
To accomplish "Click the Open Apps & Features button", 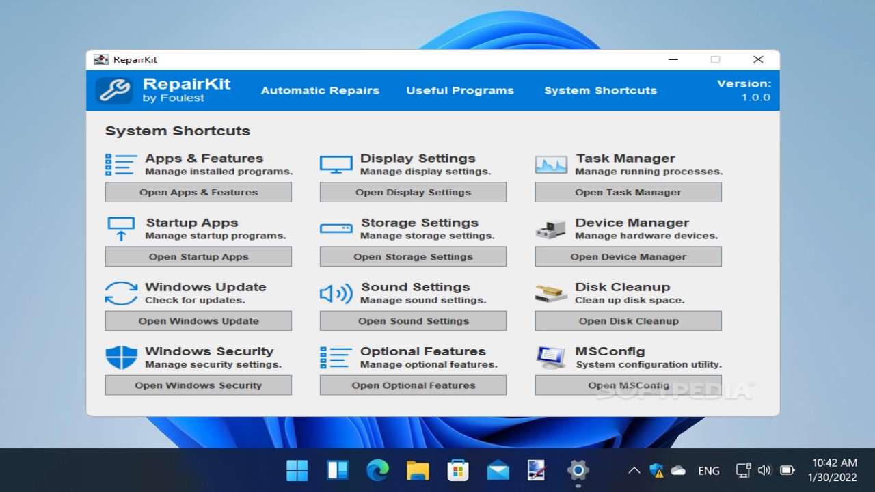I will click(x=198, y=192).
